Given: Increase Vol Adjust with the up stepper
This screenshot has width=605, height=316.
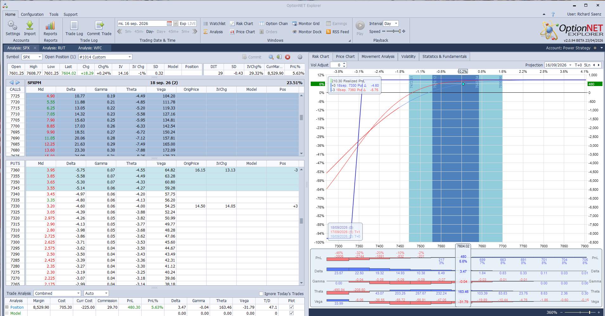Looking at the screenshot, I should (344, 64).
